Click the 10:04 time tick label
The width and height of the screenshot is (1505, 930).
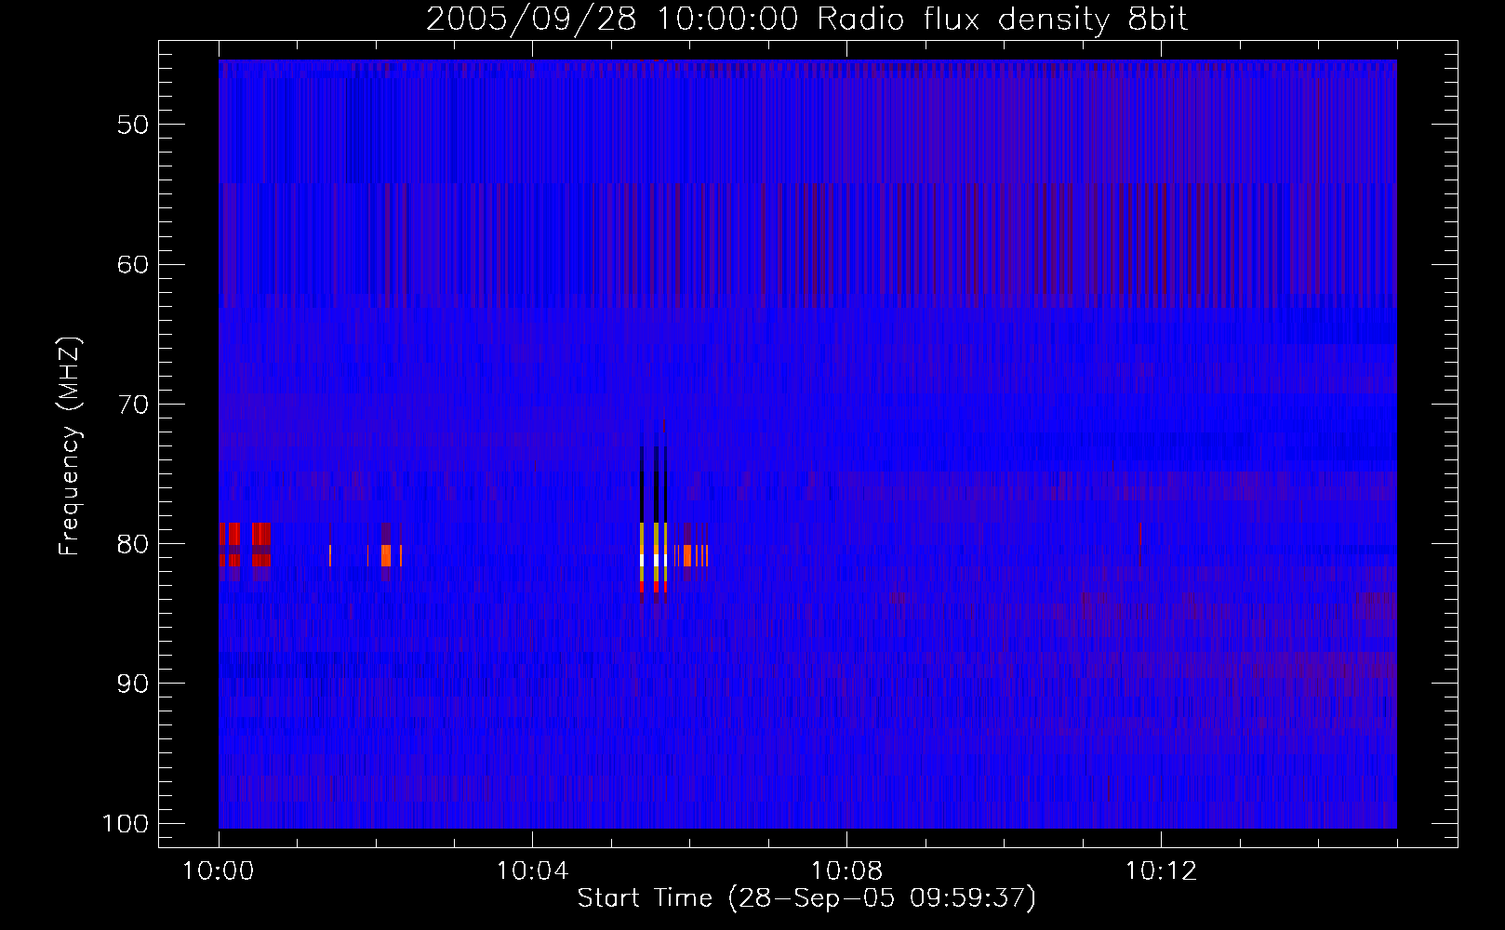(532, 871)
